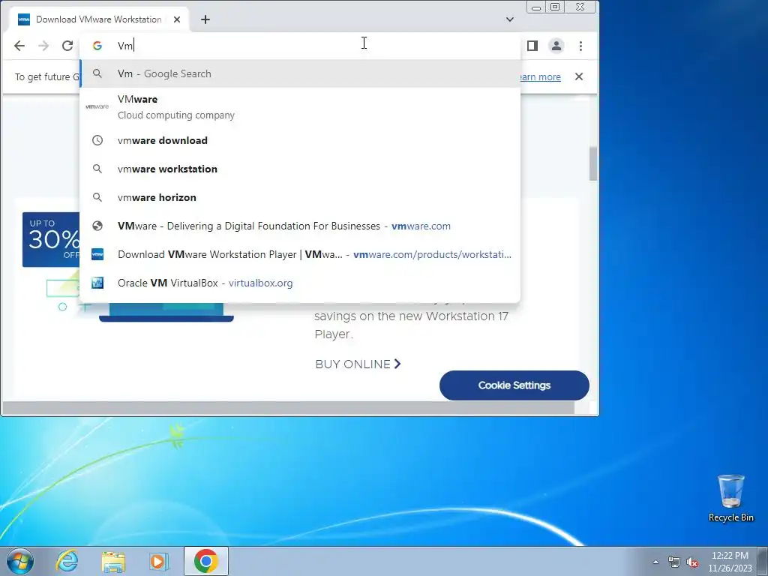Open vmware.com Digital Foundation suggestion
Viewport: 768px width, 576px height.
(x=300, y=226)
